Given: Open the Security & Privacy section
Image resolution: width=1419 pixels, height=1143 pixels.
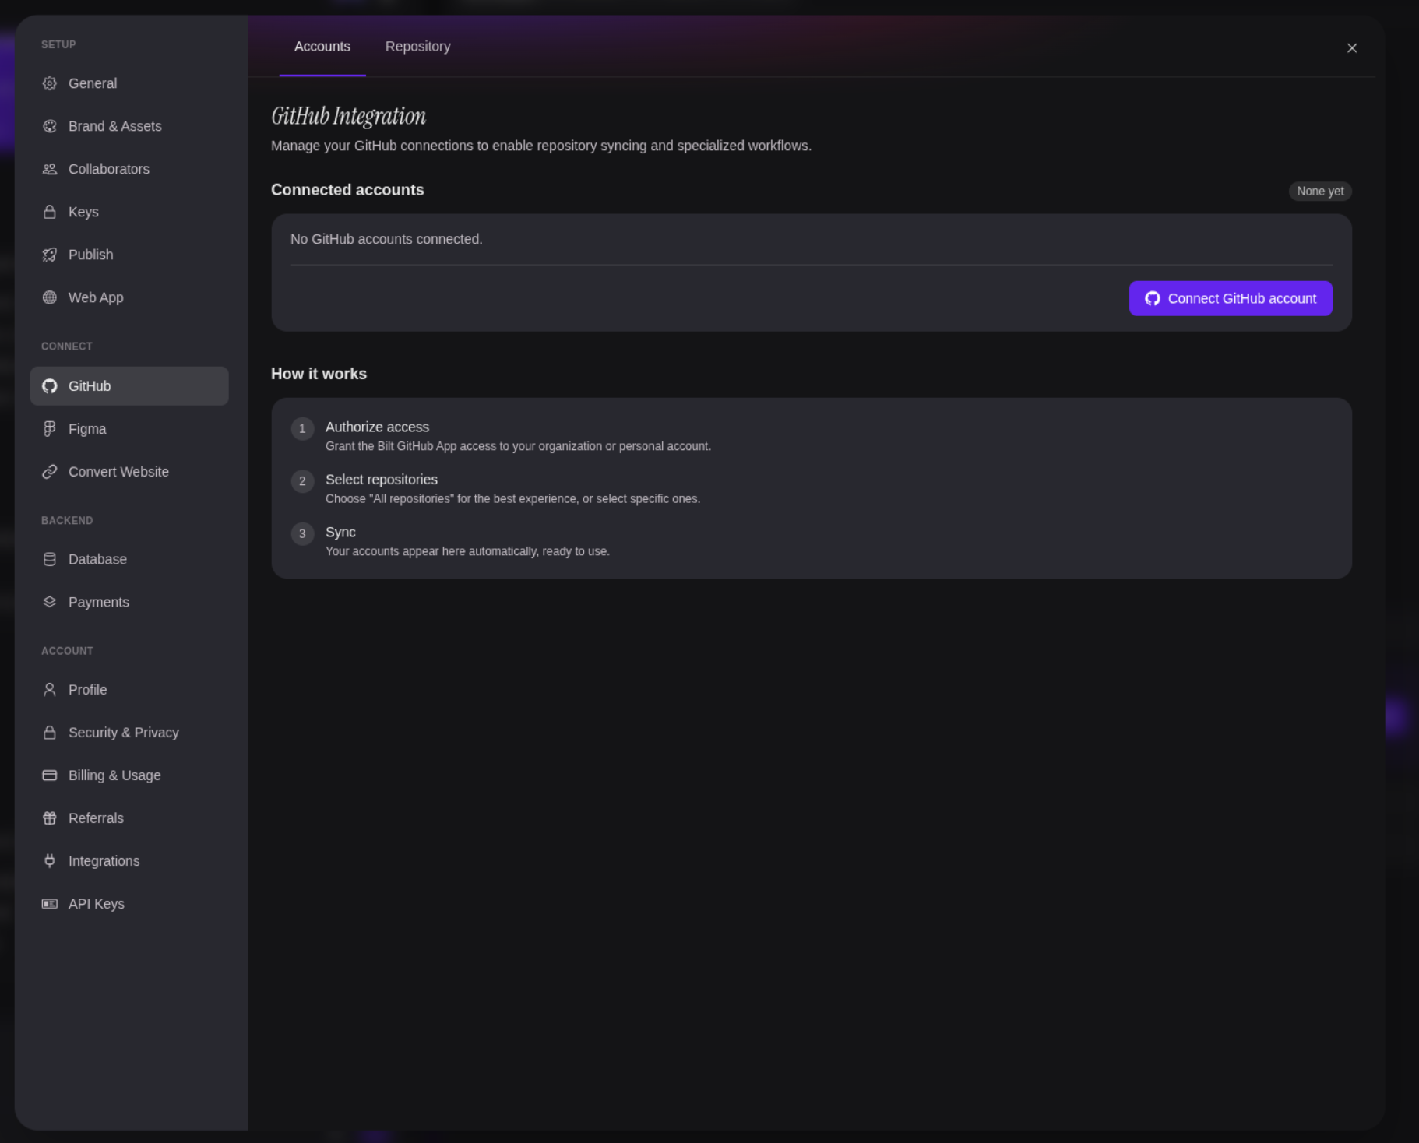Looking at the screenshot, I should (x=129, y=733).
